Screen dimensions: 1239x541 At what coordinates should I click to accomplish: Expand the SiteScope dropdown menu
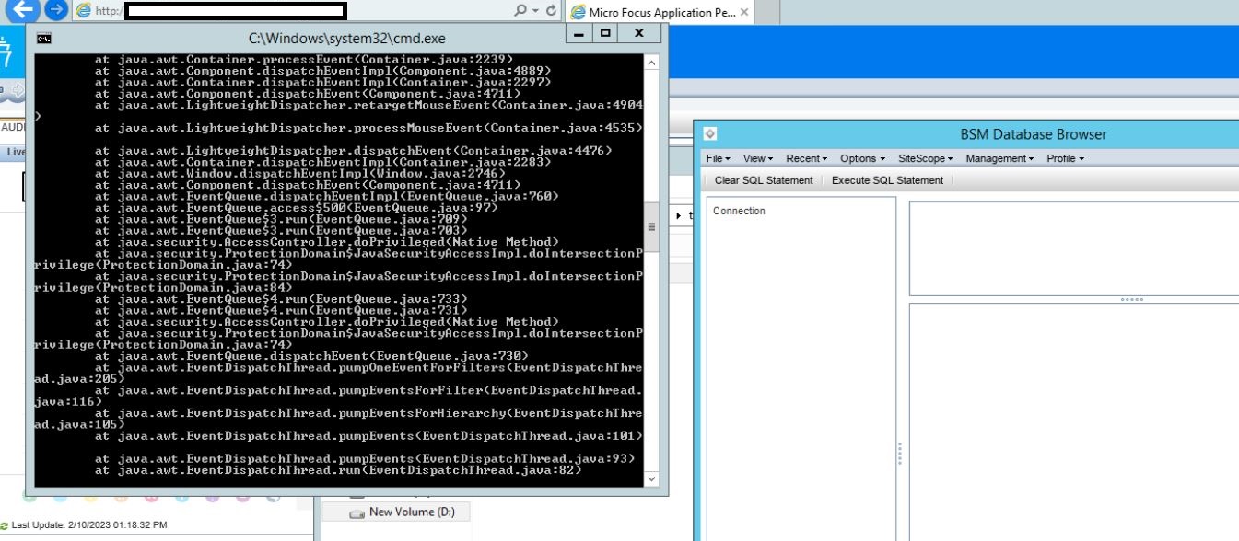926,158
